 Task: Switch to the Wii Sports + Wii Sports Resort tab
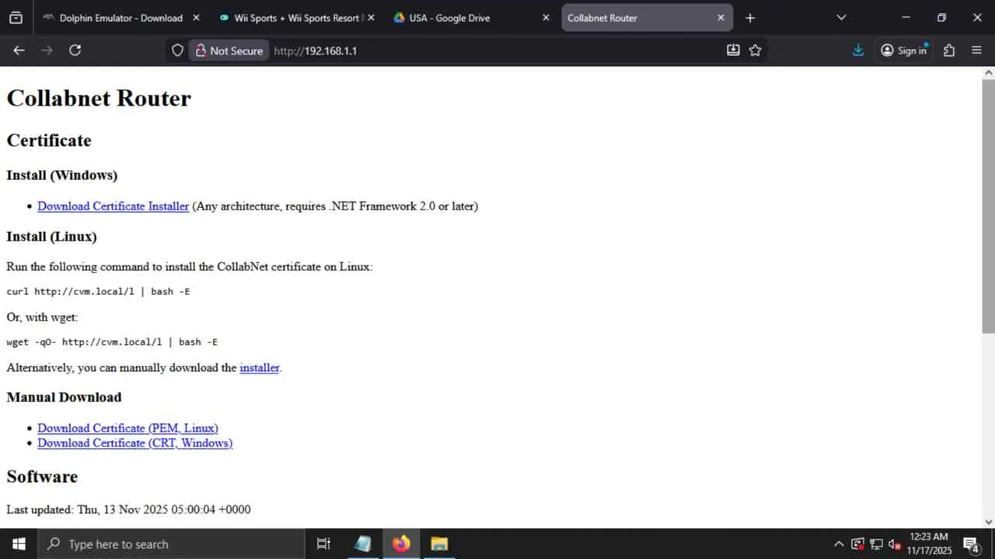click(x=297, y=18)
